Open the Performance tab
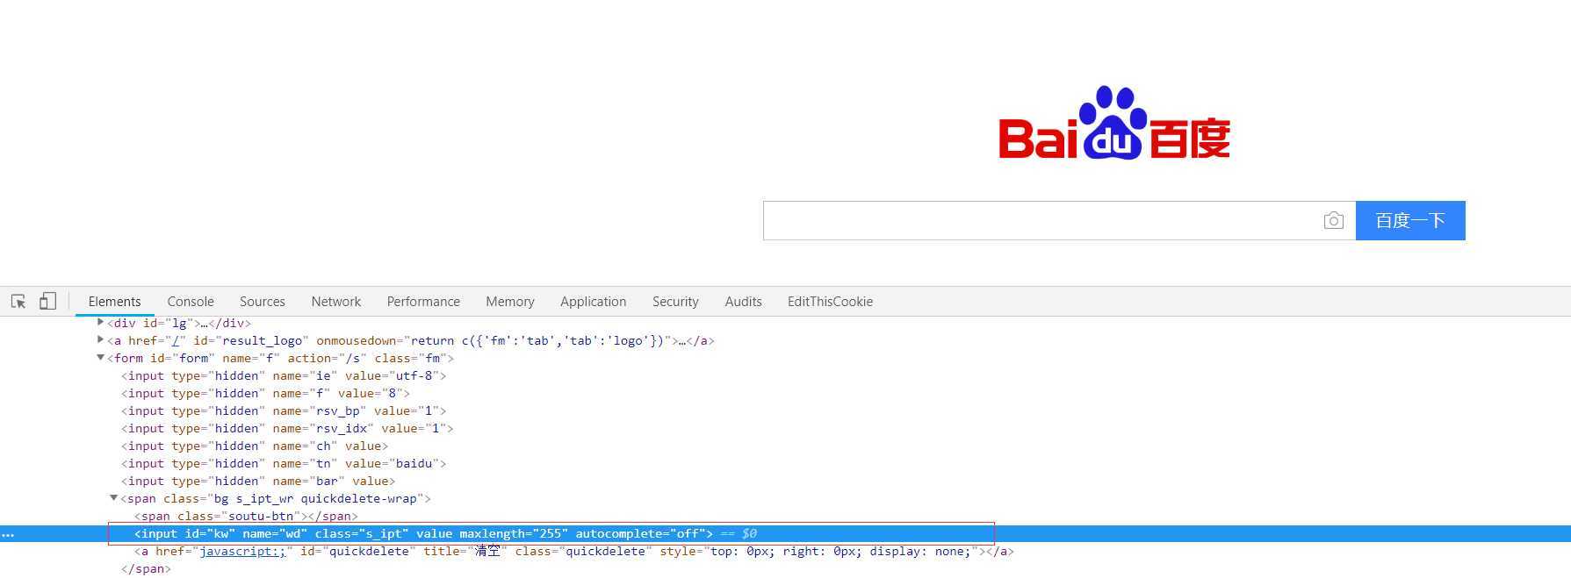Screen dimensions: 1571x578 coord(423,301)
